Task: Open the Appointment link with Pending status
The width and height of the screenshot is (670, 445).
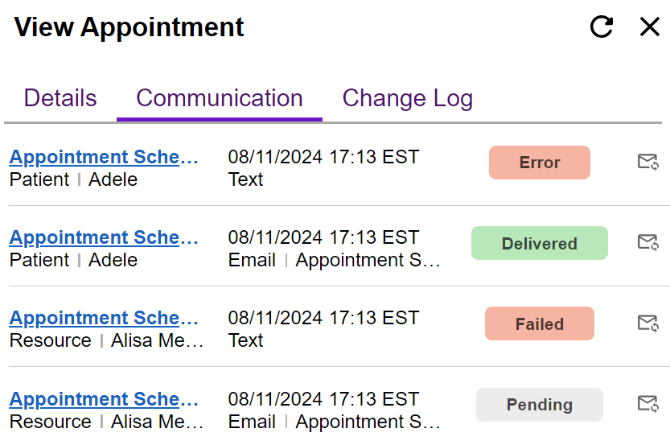Action: click(104, 399)
